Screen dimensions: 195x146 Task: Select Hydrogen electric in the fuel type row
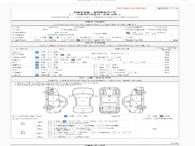pos(108,37)
